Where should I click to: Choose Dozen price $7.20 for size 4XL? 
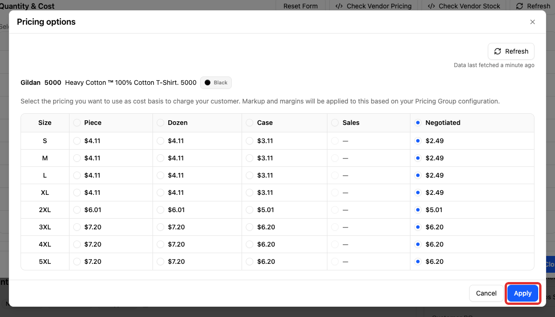click(160, 244)
